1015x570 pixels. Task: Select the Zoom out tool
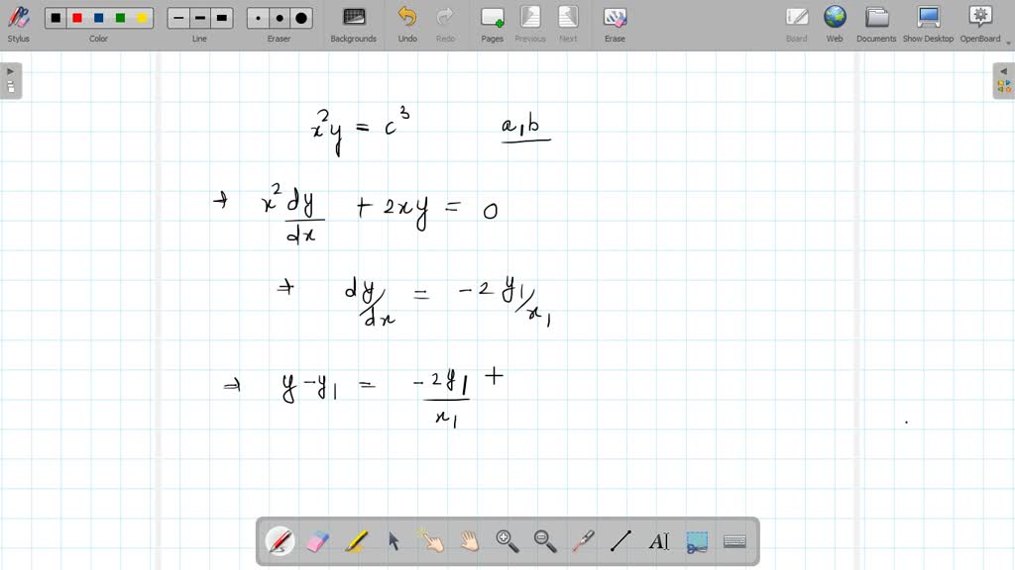545,541
